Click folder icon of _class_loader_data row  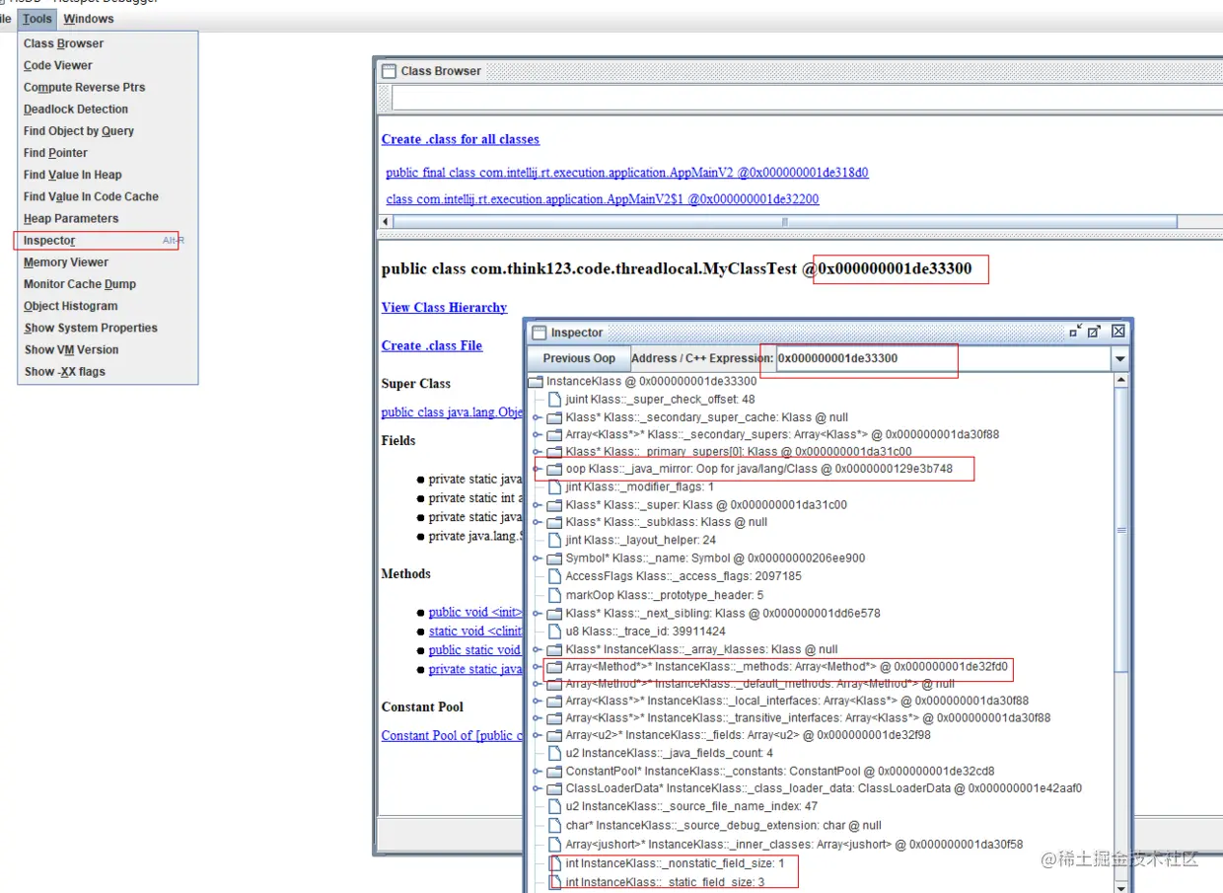(x=554, y=788)
